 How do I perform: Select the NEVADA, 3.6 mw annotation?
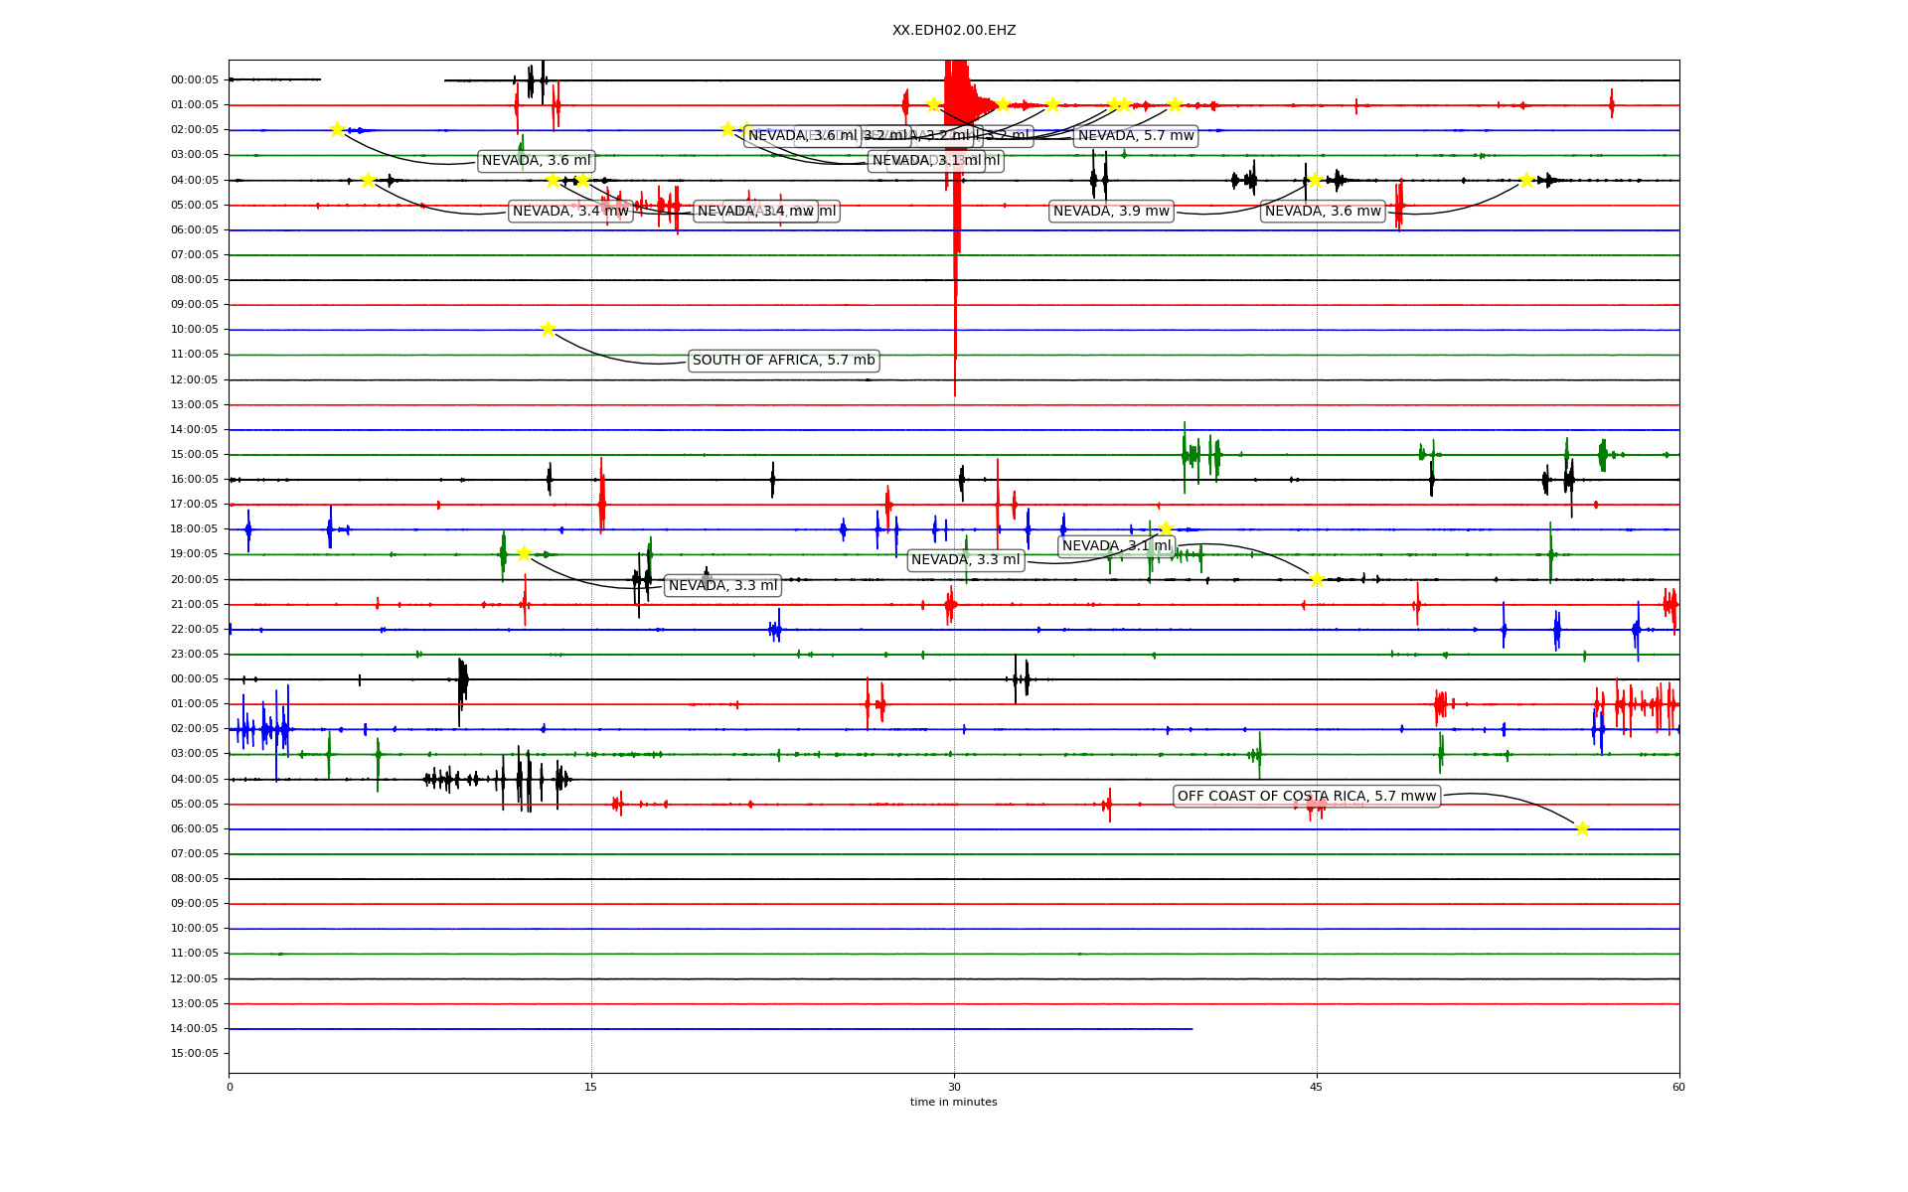click(x=1323, y=211)
